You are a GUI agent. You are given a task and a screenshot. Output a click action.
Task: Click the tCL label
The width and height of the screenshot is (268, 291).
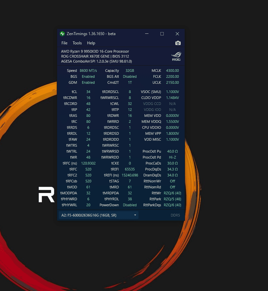coord(74,92)
